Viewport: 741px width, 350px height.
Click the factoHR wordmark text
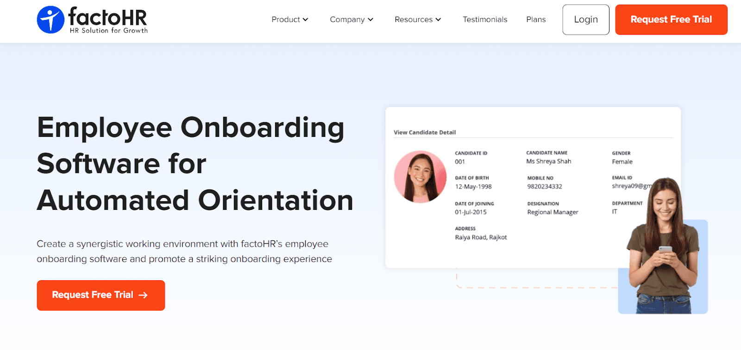tap(107, 17)
